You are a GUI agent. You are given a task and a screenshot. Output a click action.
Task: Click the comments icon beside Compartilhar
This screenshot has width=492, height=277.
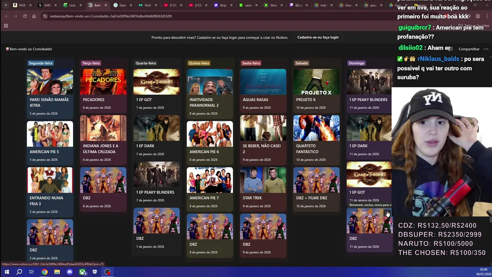coord(450,49)
